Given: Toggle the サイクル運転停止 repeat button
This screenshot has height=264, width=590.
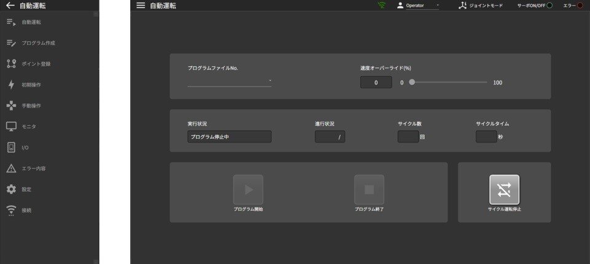Looking at the screenshot, I should pos(504,190).
